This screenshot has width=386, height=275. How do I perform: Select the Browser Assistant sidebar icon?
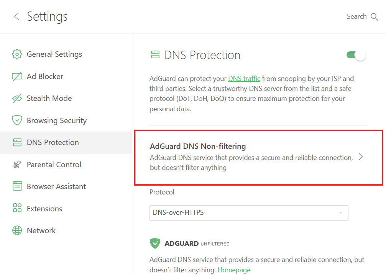tap(17, 186)
